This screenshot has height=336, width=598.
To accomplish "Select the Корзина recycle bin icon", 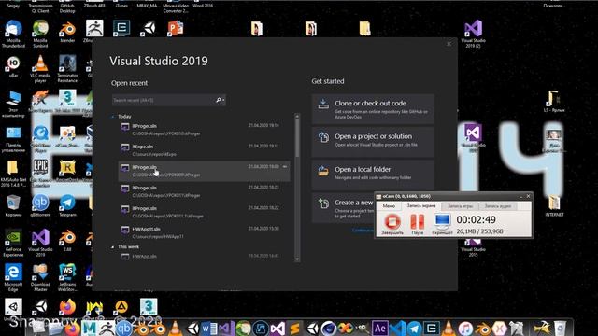I will click(x=13, y=205).
